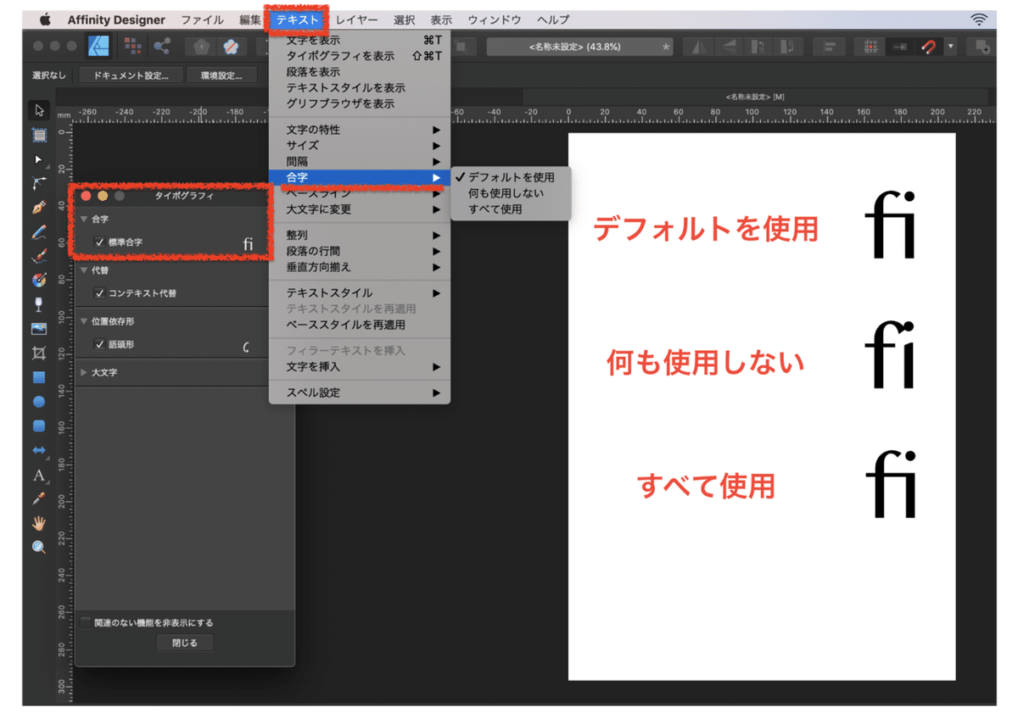1018x718 pixels.
Task: Click グリフブラウザを表示 menu item
Action: click(360, 103)
